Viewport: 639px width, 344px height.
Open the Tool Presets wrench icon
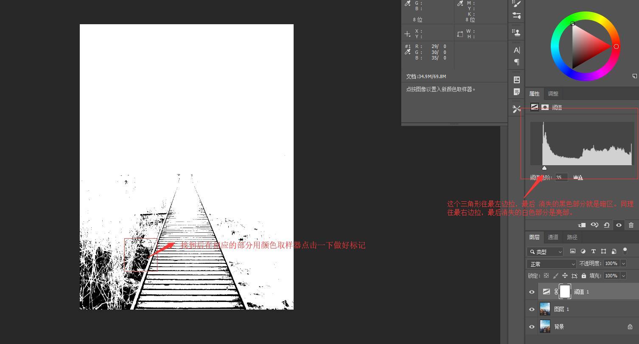coord(517,109)
